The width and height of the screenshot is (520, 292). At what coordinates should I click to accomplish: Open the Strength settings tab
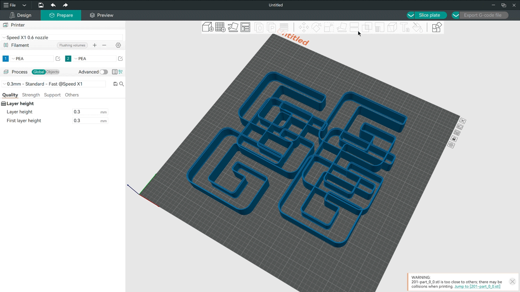[31, 95]
